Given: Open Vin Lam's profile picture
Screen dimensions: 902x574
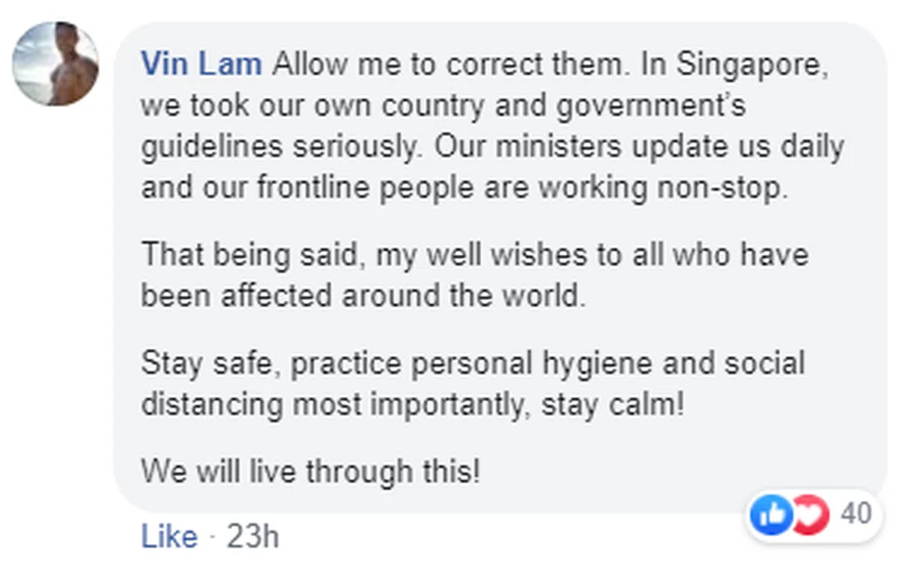Looking at the screenshot, I should [55, 64].
